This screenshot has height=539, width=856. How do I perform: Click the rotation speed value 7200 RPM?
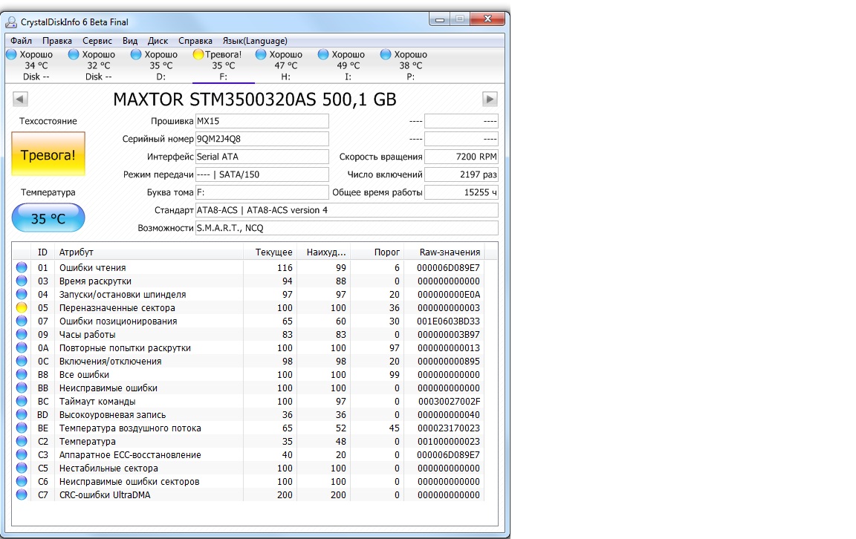[461, 157]
